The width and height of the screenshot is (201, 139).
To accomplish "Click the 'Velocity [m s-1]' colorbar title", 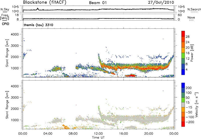I will click(196, 105).
